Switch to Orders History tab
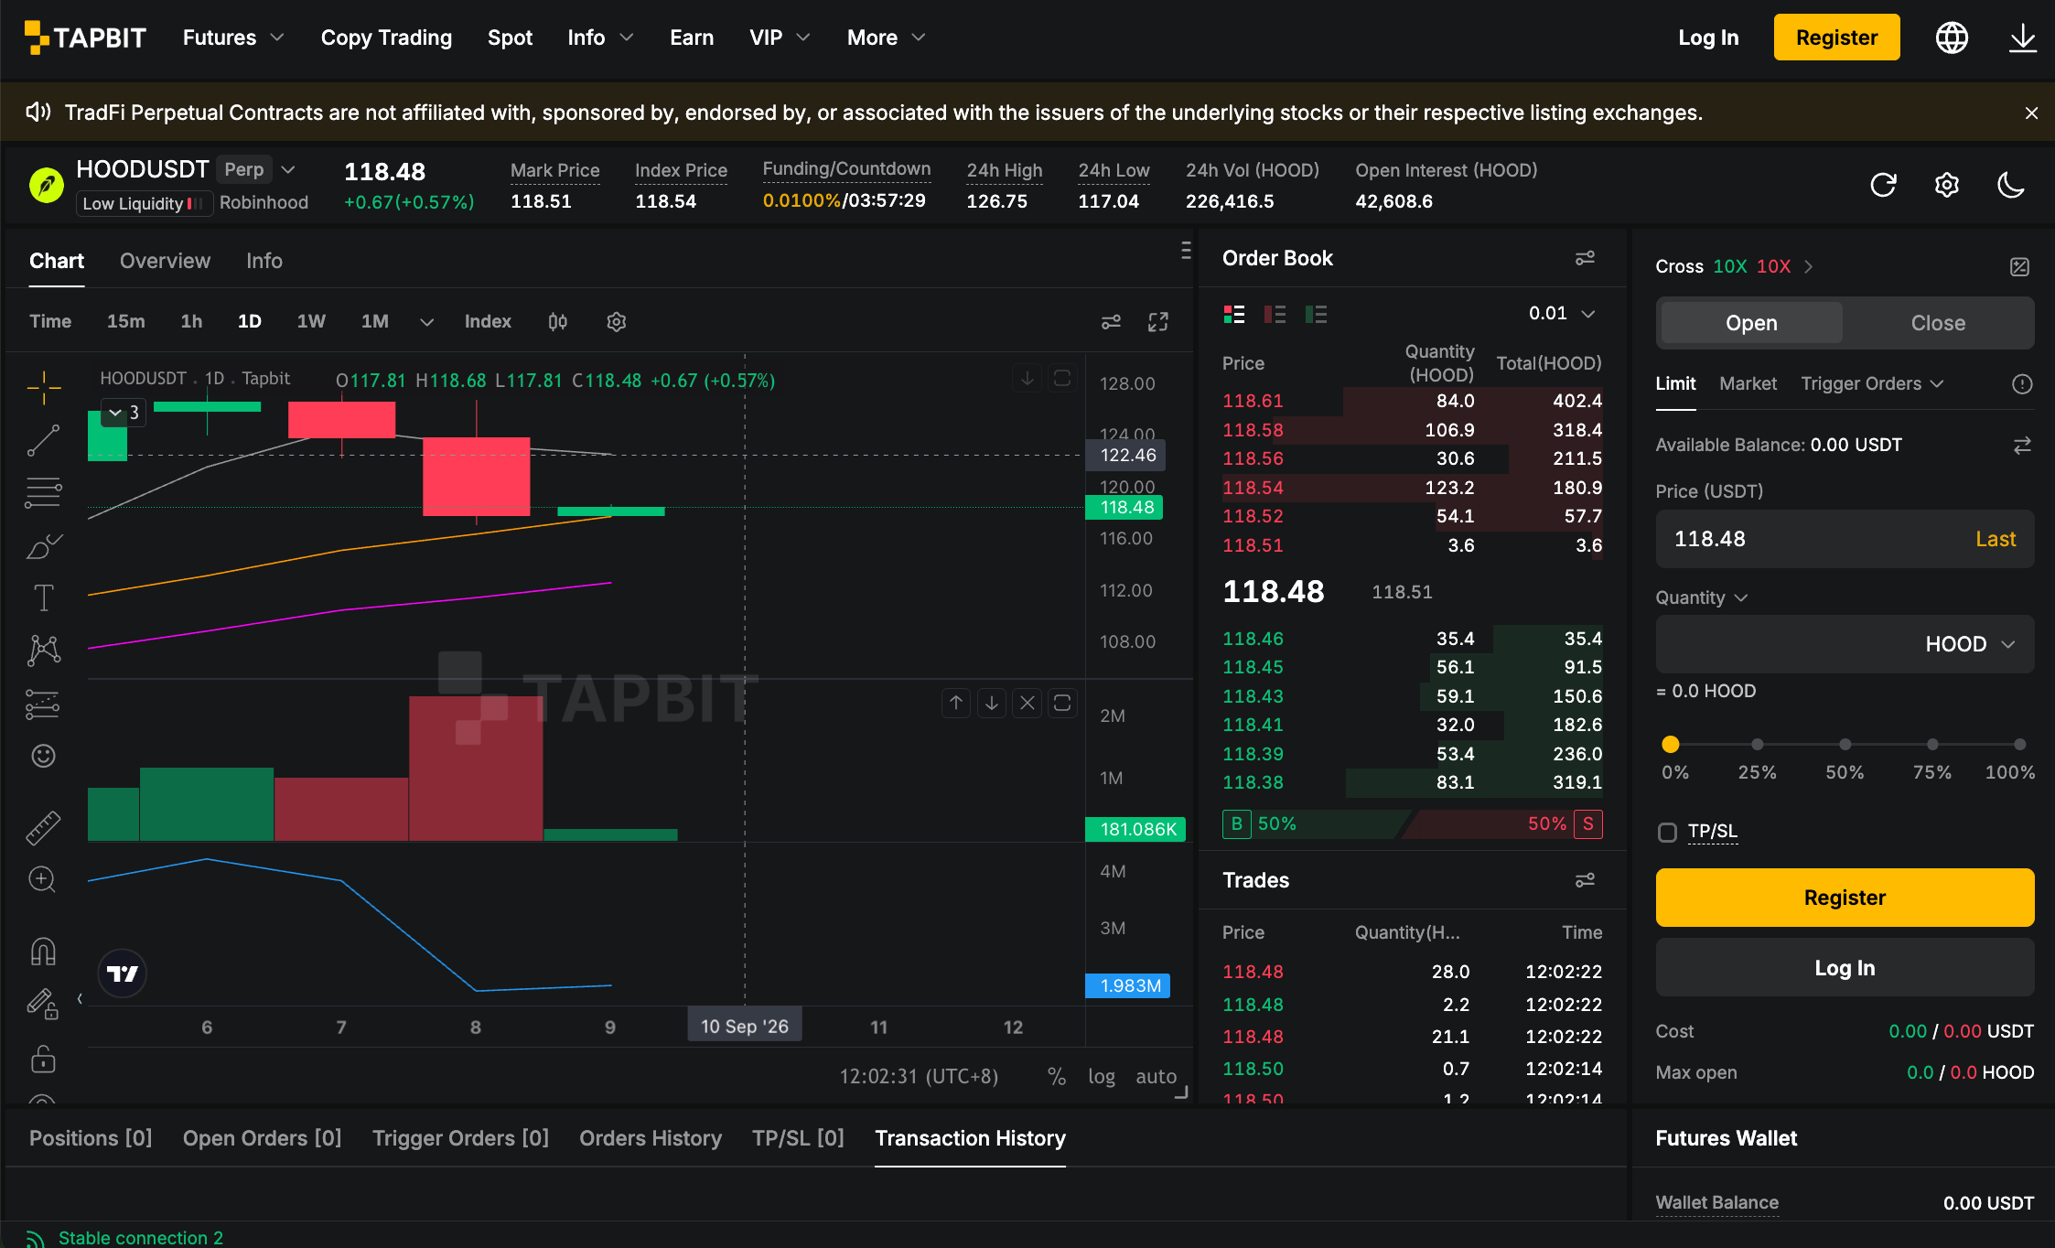2055x1248 pixels. pos(651,1138)
